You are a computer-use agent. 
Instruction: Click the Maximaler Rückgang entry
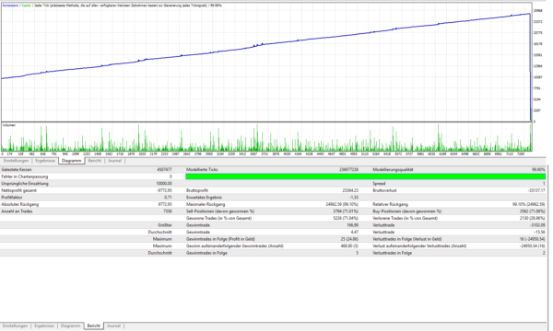(206, 204)
